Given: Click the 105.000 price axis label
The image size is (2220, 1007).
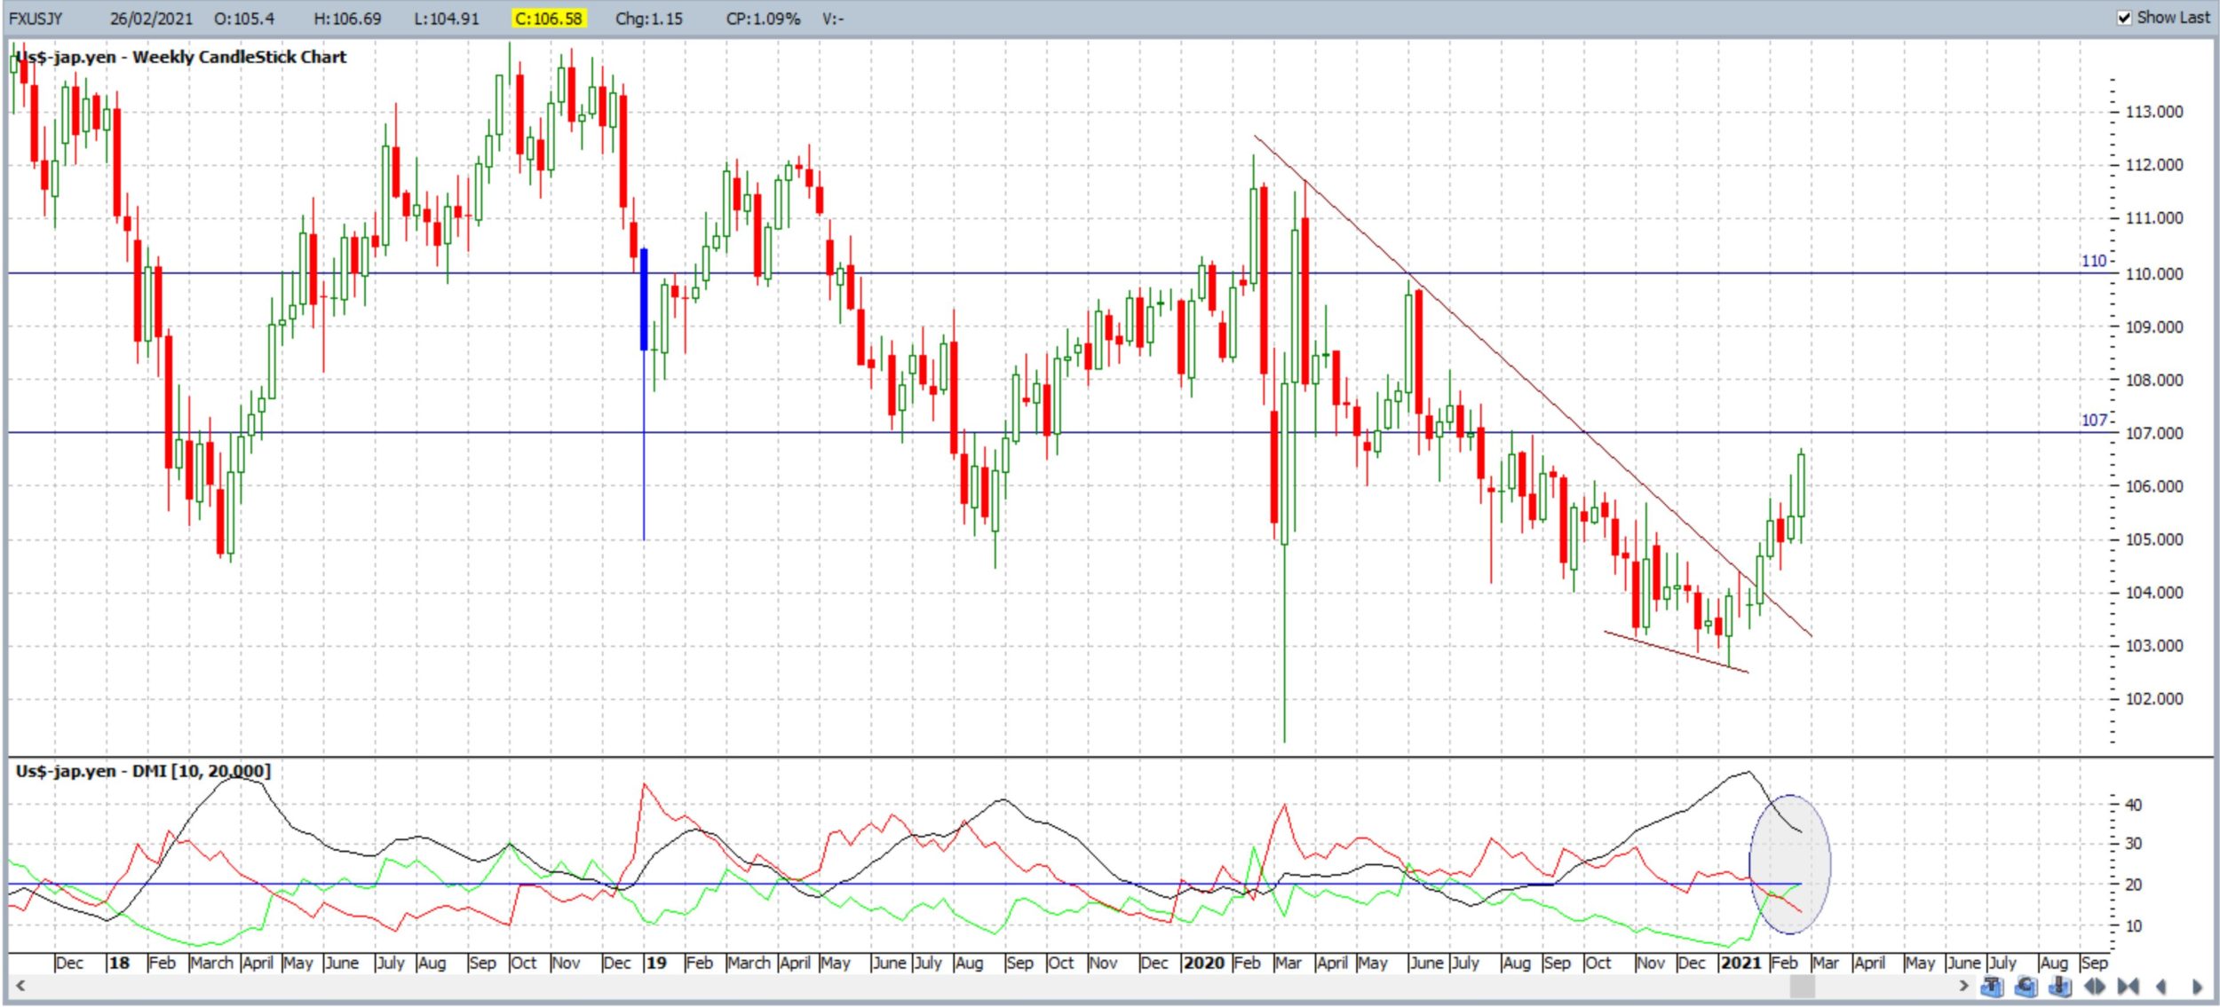Looking at the screenshot, I should point(2154,539).
